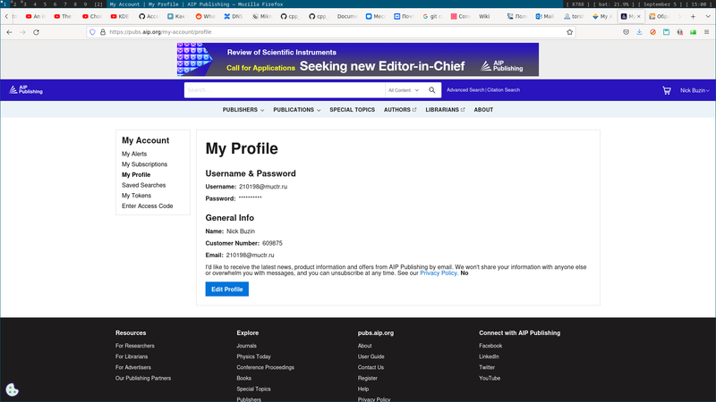Open For Researchers footer link
Image resolution: width=716 pixels, height=402 pixels.
tap(135, 346)
